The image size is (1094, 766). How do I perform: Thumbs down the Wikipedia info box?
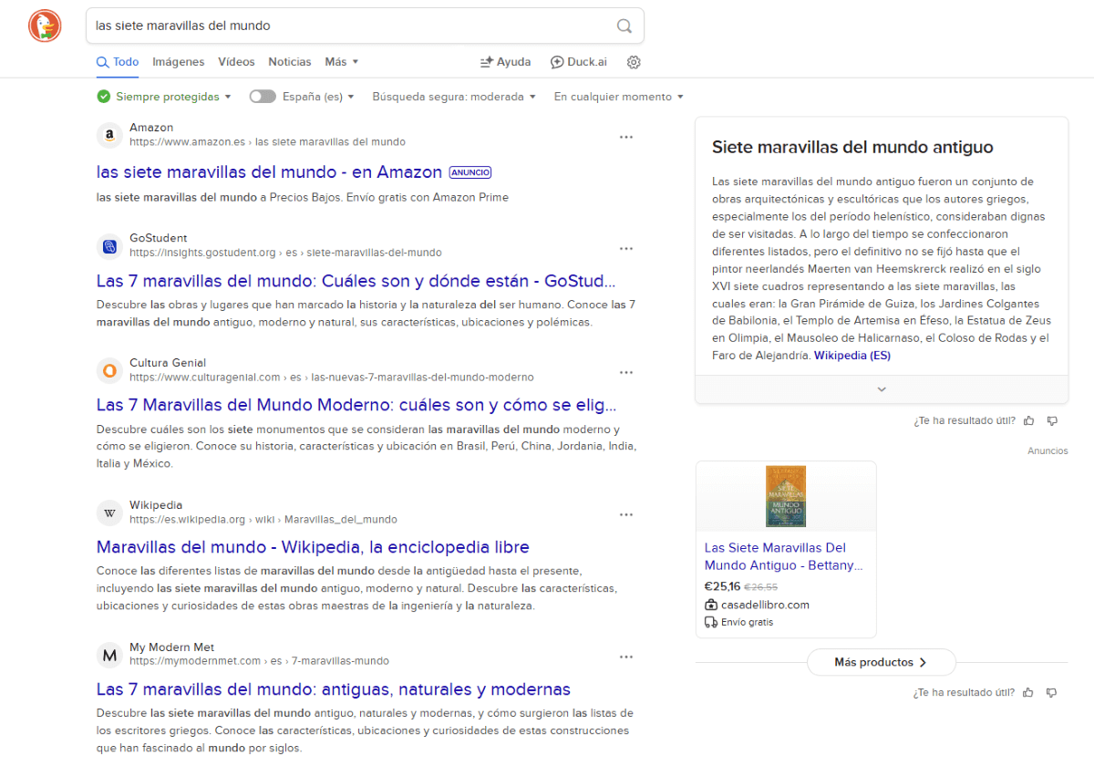1052,420
